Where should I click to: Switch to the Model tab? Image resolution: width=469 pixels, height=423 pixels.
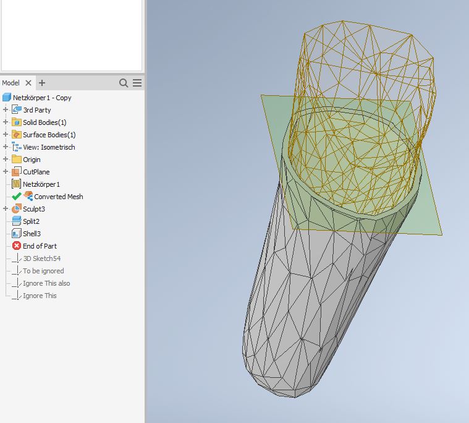[x=11, y=83]
